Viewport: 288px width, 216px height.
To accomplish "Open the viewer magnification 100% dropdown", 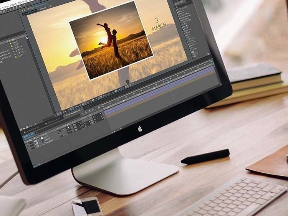I will point(65,112).
